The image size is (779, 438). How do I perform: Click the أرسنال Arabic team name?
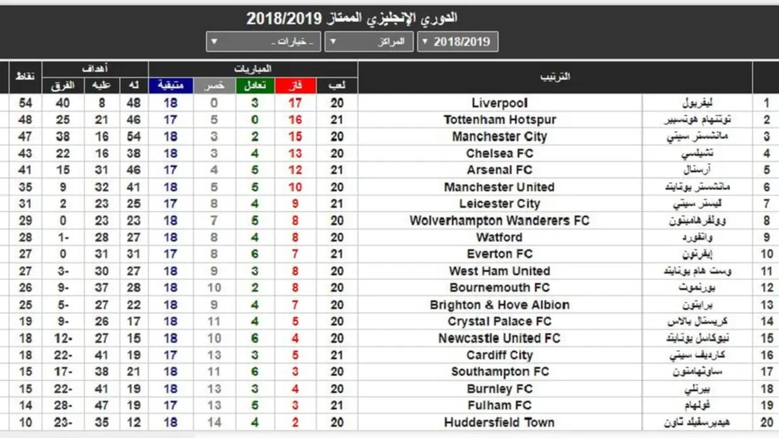pyautogui.click(x=697, y=171)
